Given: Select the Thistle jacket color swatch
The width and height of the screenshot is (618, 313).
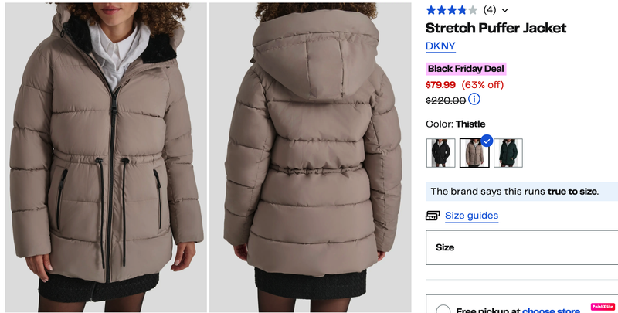Looking at the screenshot, I should [474, 153].
